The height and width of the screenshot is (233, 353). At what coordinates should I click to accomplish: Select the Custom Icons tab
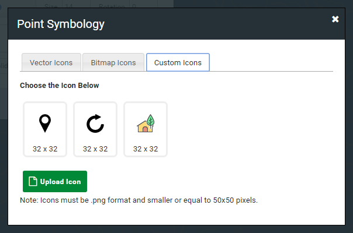point(178,62)
